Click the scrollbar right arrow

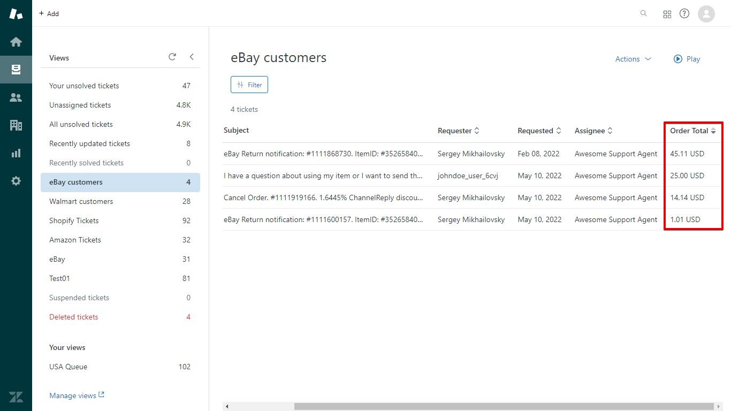tap(718, 407)
